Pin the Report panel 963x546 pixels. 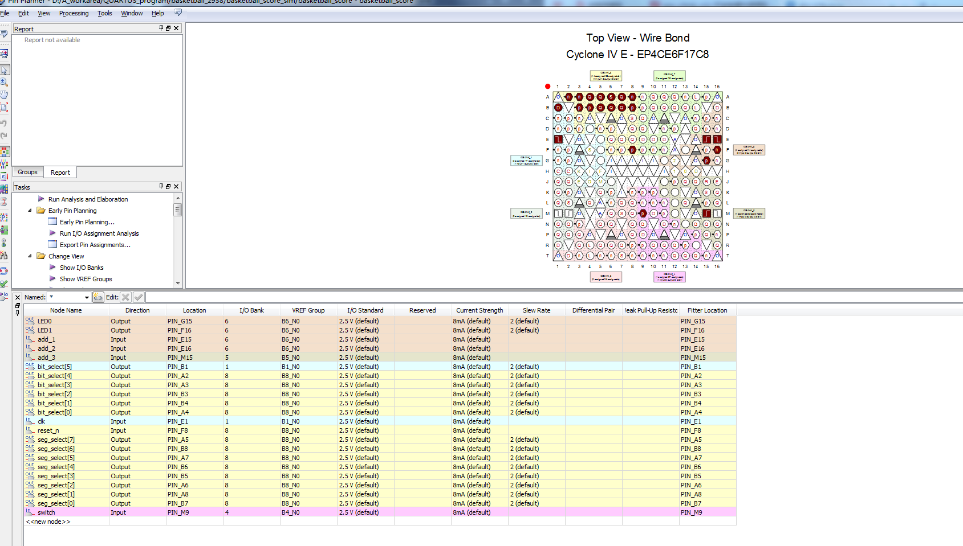click(x=161, y=28)
